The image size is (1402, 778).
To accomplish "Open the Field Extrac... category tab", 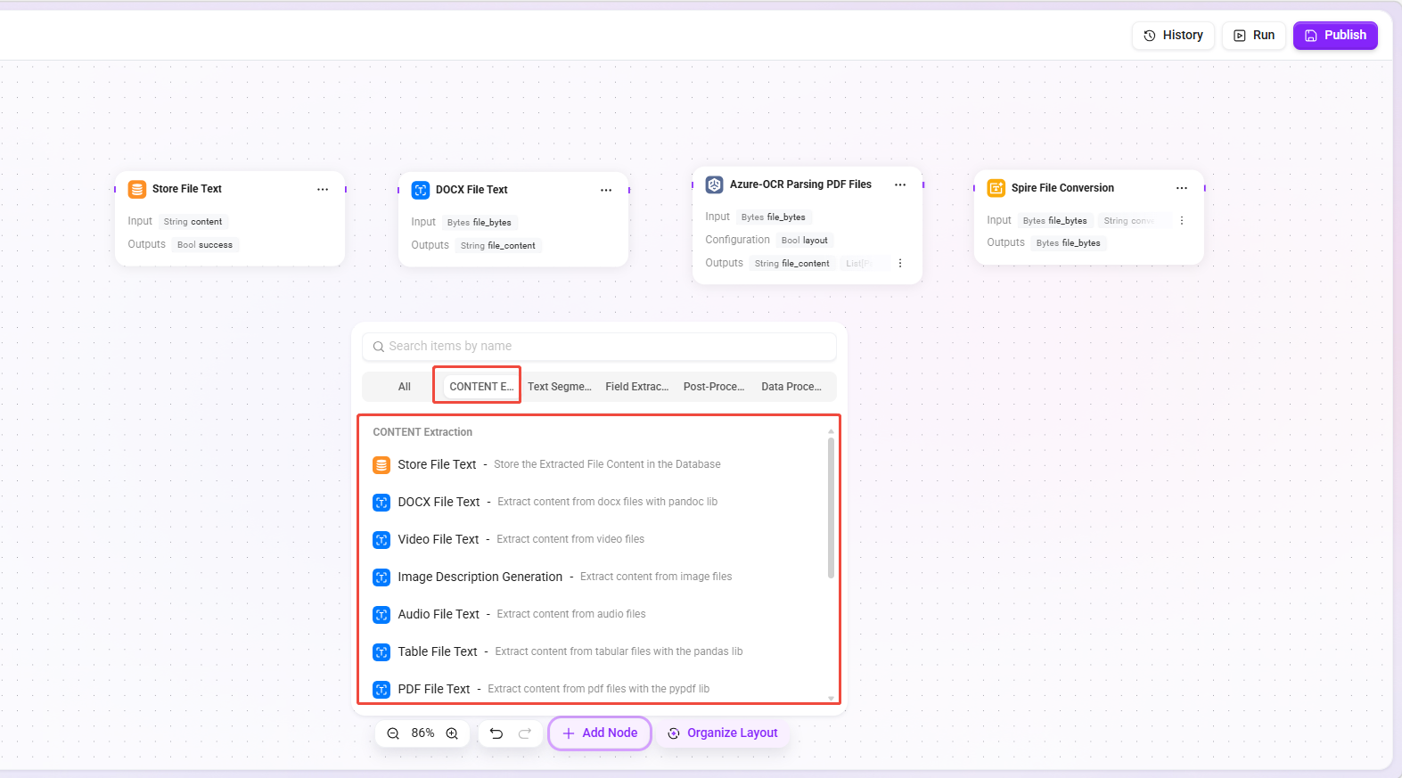I will [637, 387].
